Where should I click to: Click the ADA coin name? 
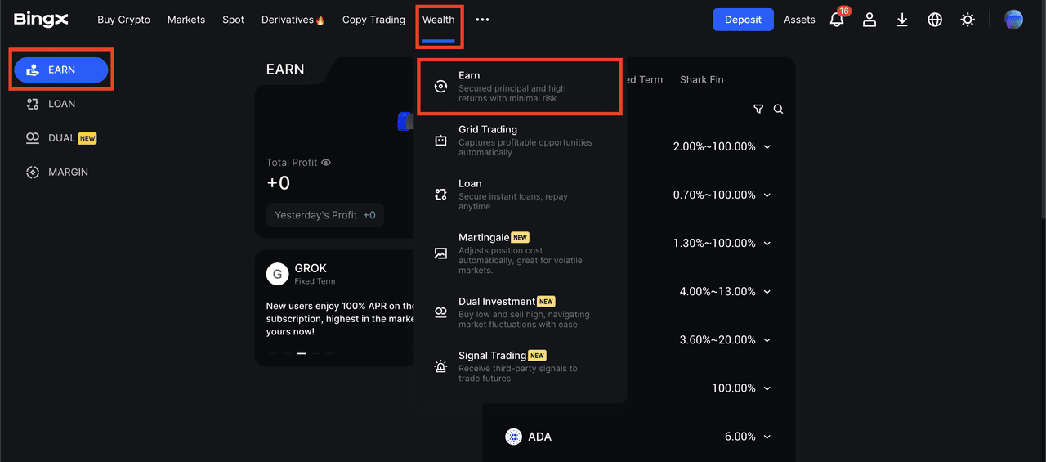(540, 437)
